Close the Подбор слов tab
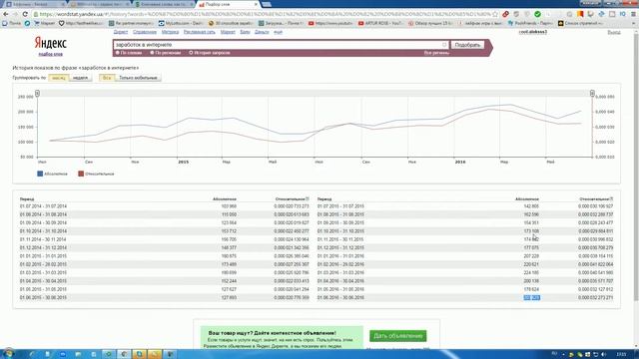Image resolution: width=639 pixels, height=359 pixels. click(x=256, y=4)
